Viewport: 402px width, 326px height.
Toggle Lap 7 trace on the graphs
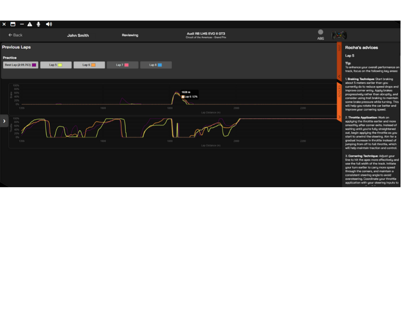click(122, 65)
